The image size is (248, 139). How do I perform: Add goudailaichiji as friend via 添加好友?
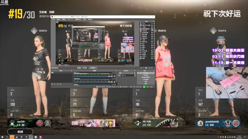pos(218,31)
